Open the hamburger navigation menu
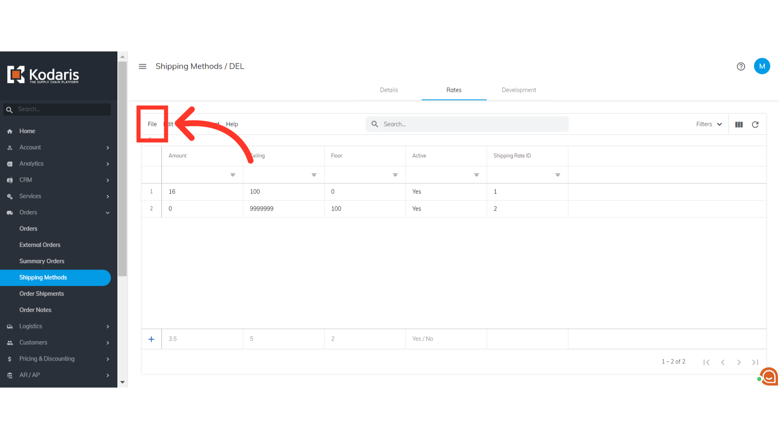Image resolution: width=780 pixels, height=439 pixels. pos(143,66)
